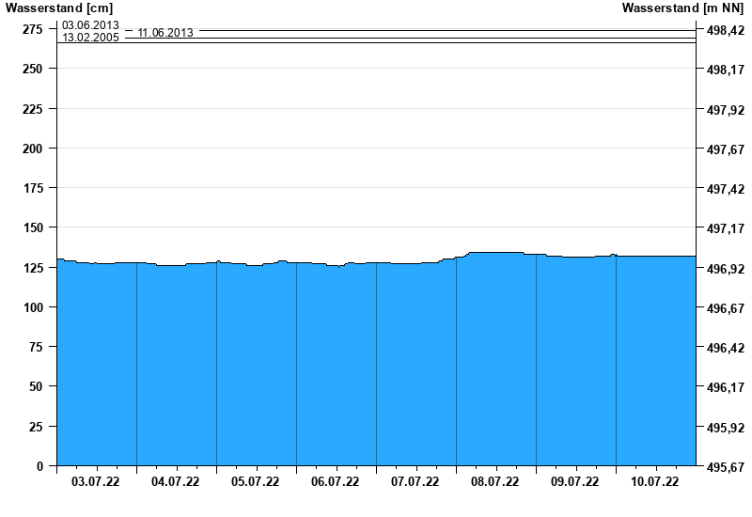Viewport: 752px width, 517px height.
Task: Select the 11.06.2013 high-water marker label
Action: pyautogui.click(x=165, y=33)
